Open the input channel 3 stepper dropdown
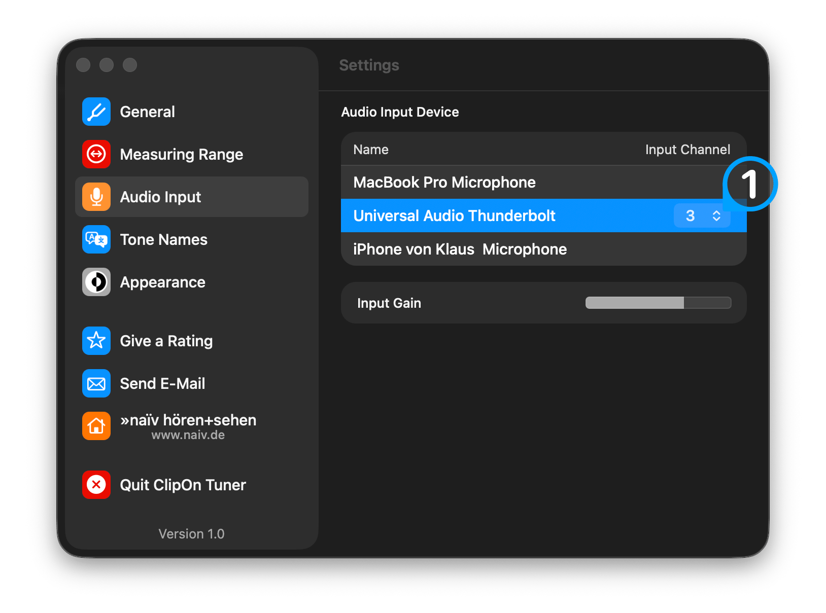 point(702,215)
